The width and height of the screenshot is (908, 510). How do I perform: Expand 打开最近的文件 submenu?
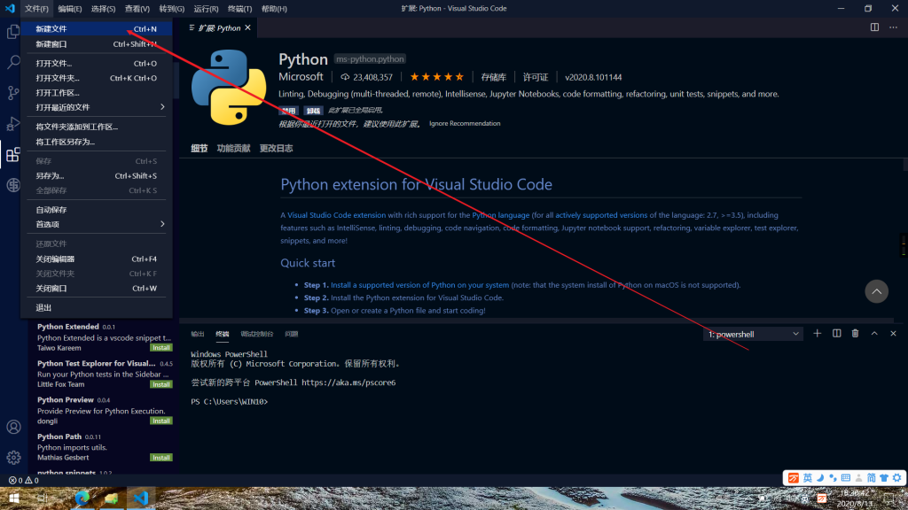click(96, 107)
